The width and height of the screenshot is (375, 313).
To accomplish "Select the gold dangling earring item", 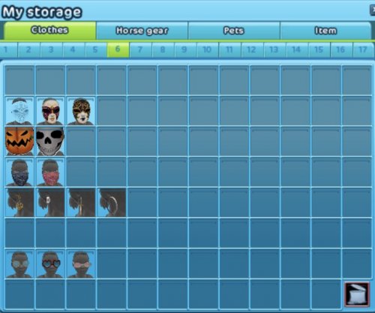I will (x=19, y=203).
